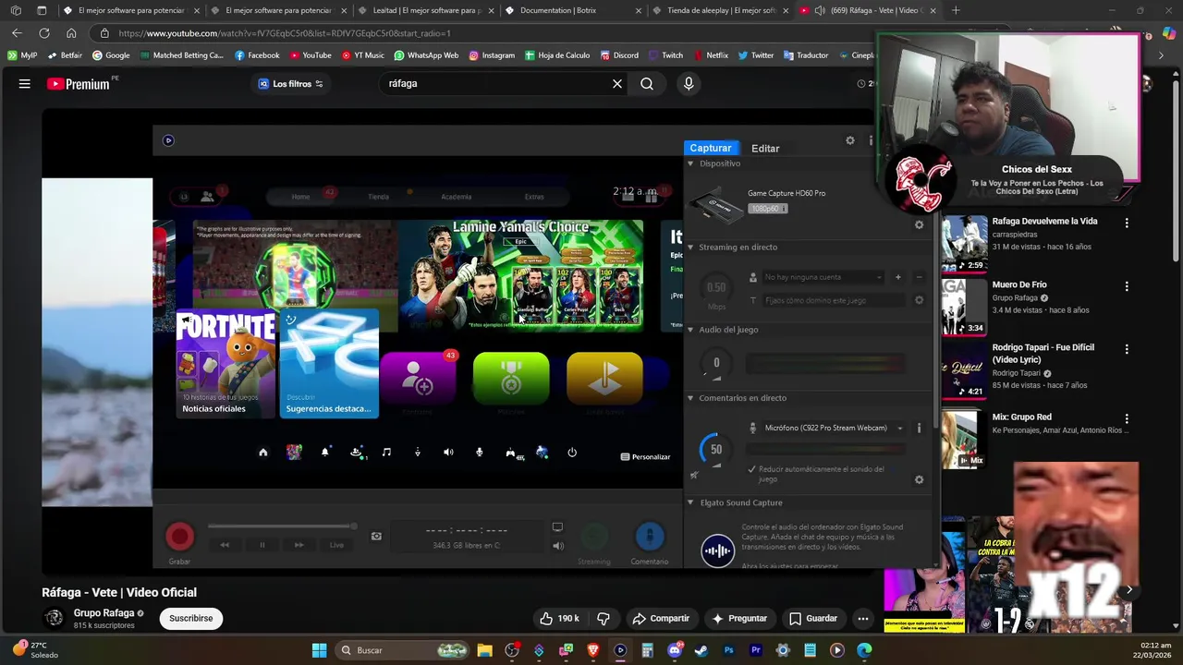Image resolution: width=1183 pixels, height=665 pixels.
Task: Click the browser address bar
Action: (x=481, y=33)
